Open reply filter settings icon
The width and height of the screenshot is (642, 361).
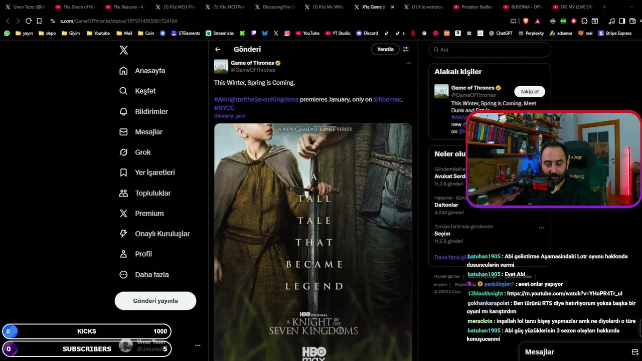pyautogui.click(x=406, y=49)
